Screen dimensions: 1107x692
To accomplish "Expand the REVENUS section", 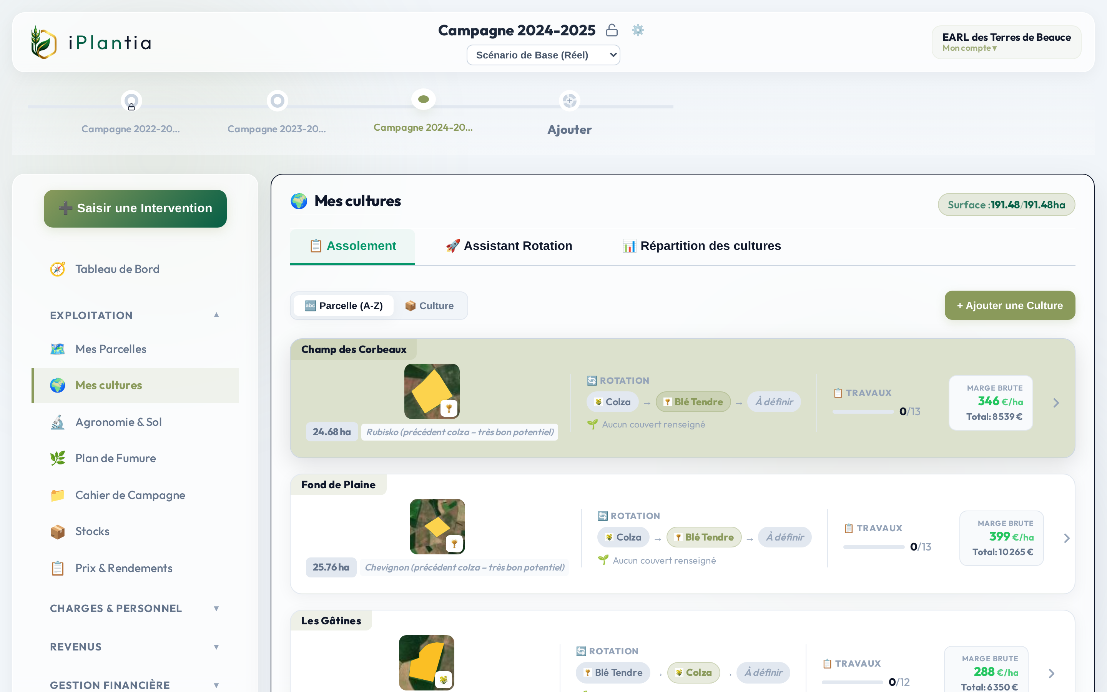I will tap(135, 647).
